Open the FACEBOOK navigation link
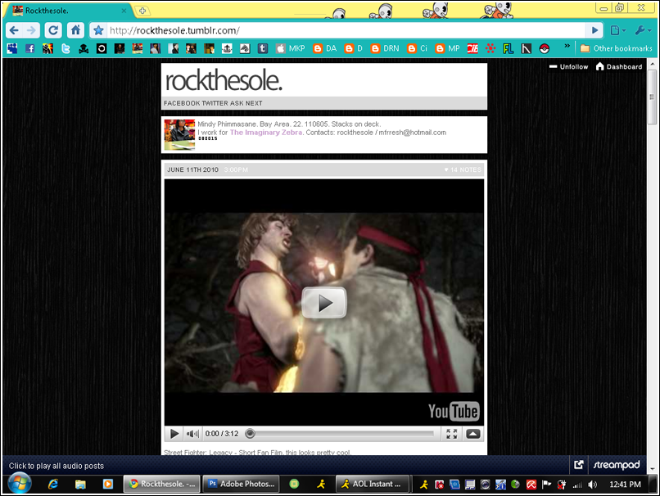Viewport: 660px width, 496px height. point(182,104)
